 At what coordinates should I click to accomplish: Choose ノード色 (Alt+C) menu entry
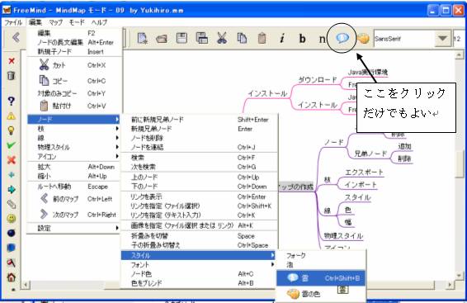tap(198, 274)
